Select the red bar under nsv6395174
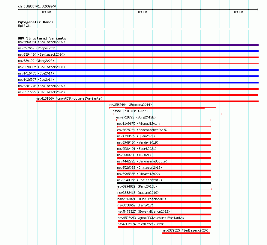Image resolution: width=267 pixels, height=245 pixels. (164, 227)
